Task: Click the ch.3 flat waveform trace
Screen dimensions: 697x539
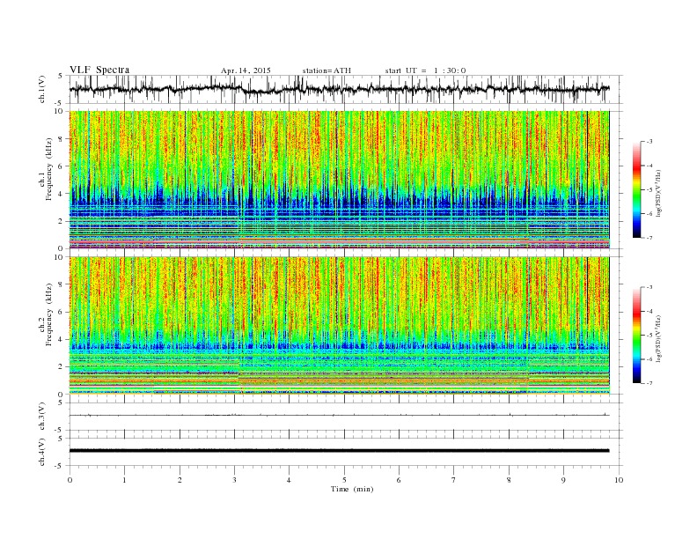Action: 339,416
